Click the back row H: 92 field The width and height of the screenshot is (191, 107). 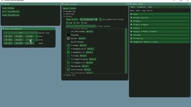[8, 43]
